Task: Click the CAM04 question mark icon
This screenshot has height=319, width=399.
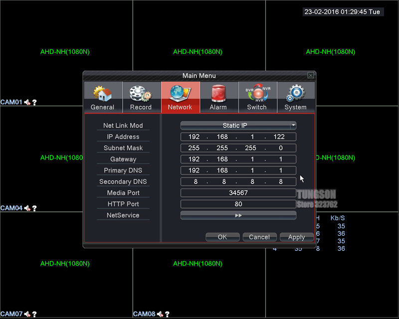Action: click(x=34, y=208)
